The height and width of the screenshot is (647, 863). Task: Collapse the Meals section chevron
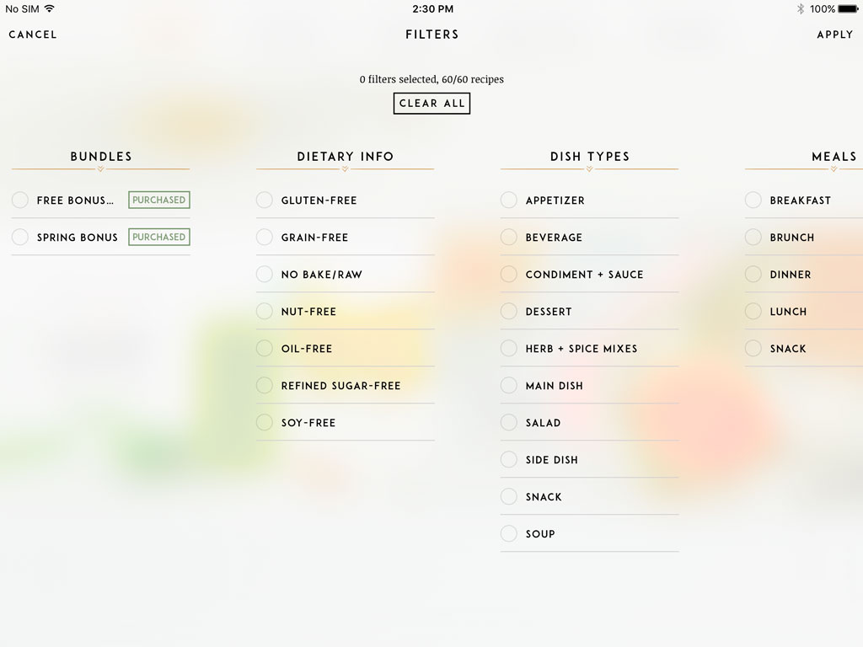[834, 169]
